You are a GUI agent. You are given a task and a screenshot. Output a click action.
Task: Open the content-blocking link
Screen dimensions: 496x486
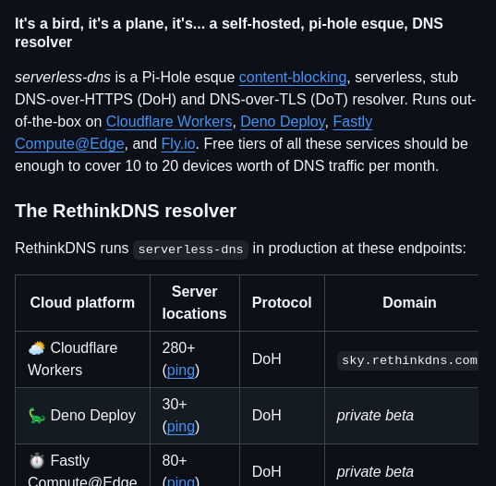click(x=293, y=78)
